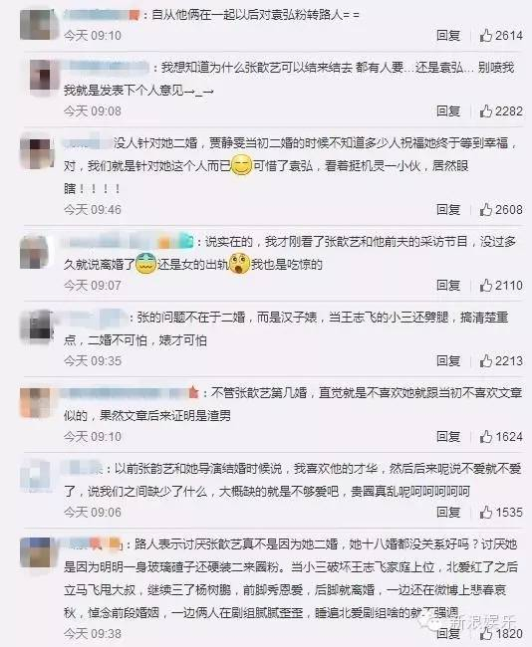The height and width of the screenshot is (647, 532).
Task: Click the timestamp 今天 09:06
Action: (x=93, y=512)
